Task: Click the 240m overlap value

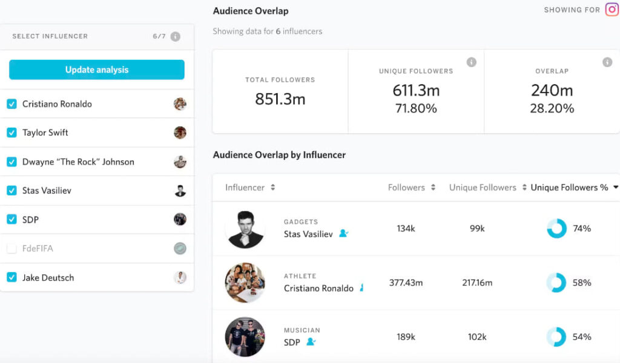Action: tap(552, 91)
